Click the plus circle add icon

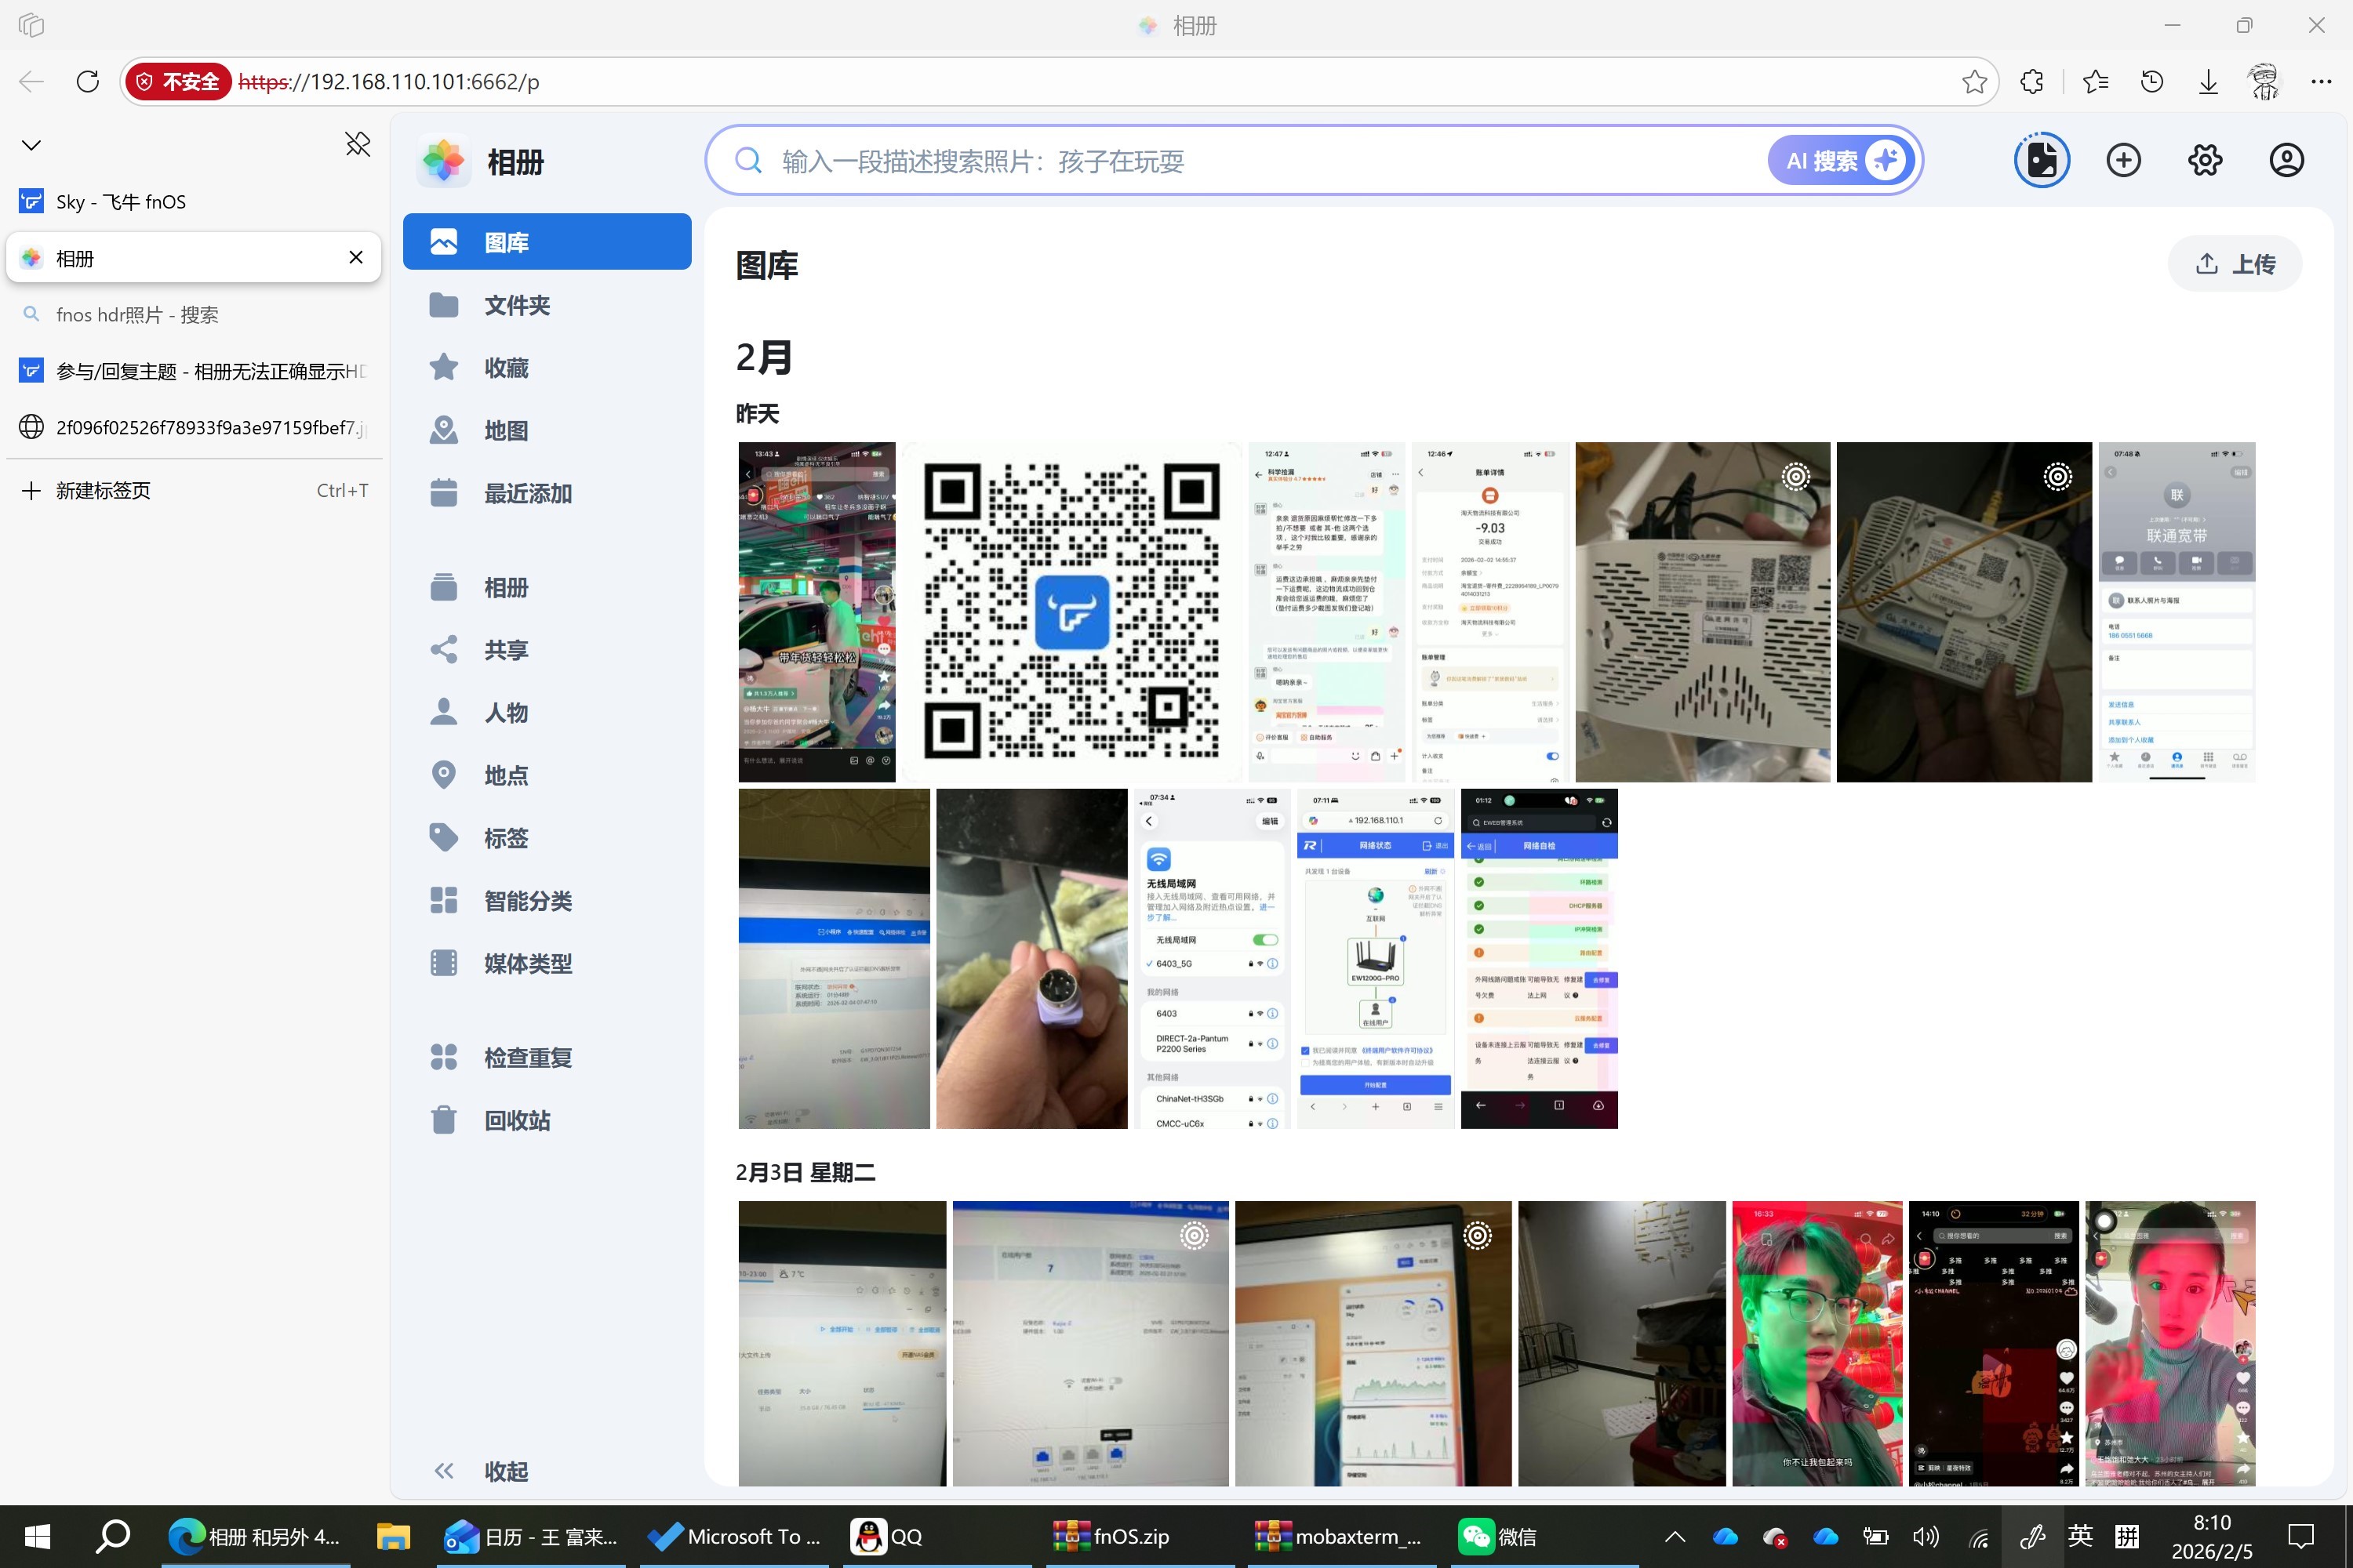point(2123,160)
